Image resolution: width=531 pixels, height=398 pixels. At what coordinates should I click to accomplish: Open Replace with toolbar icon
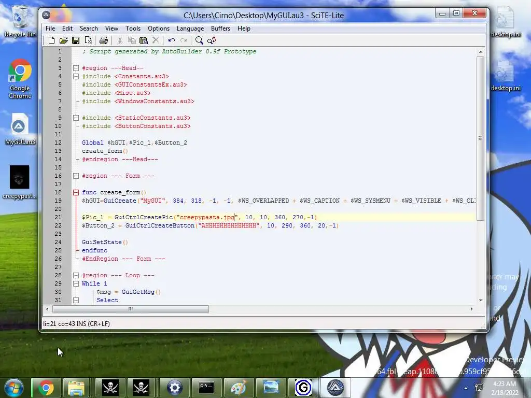click(x=212, y=40)
